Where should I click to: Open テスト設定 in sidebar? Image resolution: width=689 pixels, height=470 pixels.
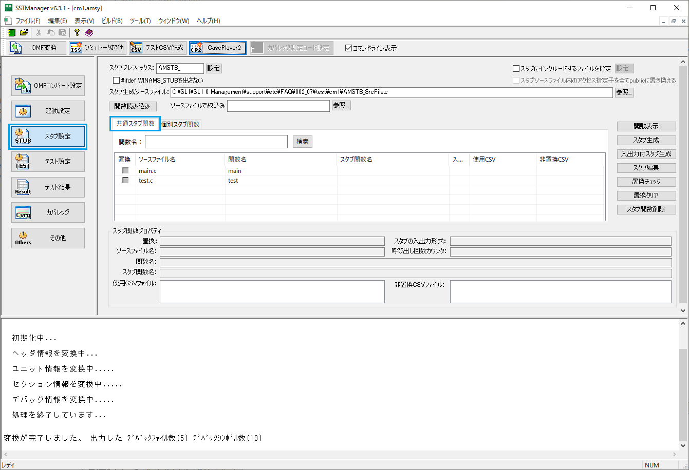tap(48, 162)
